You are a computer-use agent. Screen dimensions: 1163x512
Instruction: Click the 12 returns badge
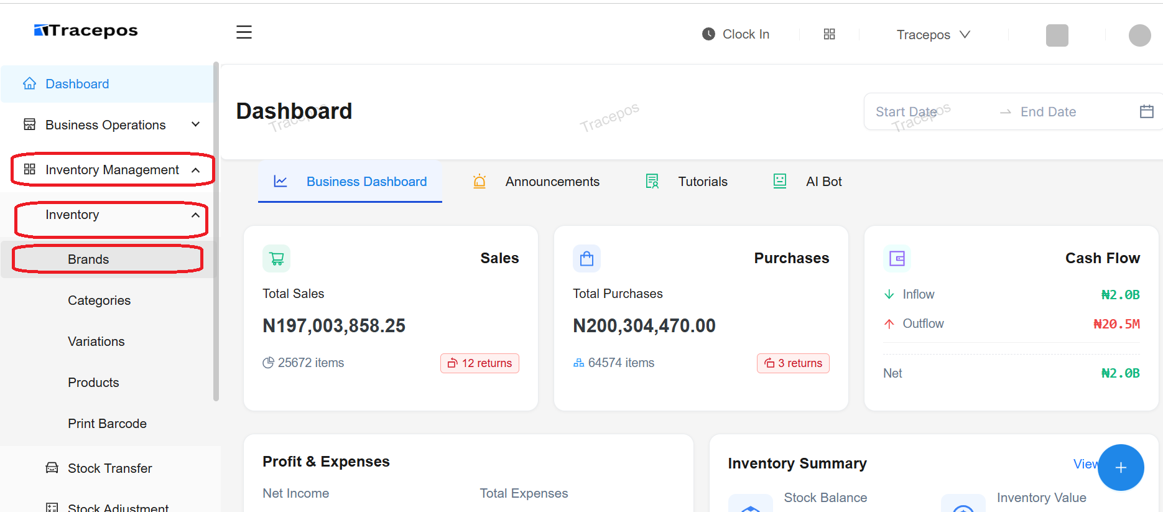click(x=480, y=363)
